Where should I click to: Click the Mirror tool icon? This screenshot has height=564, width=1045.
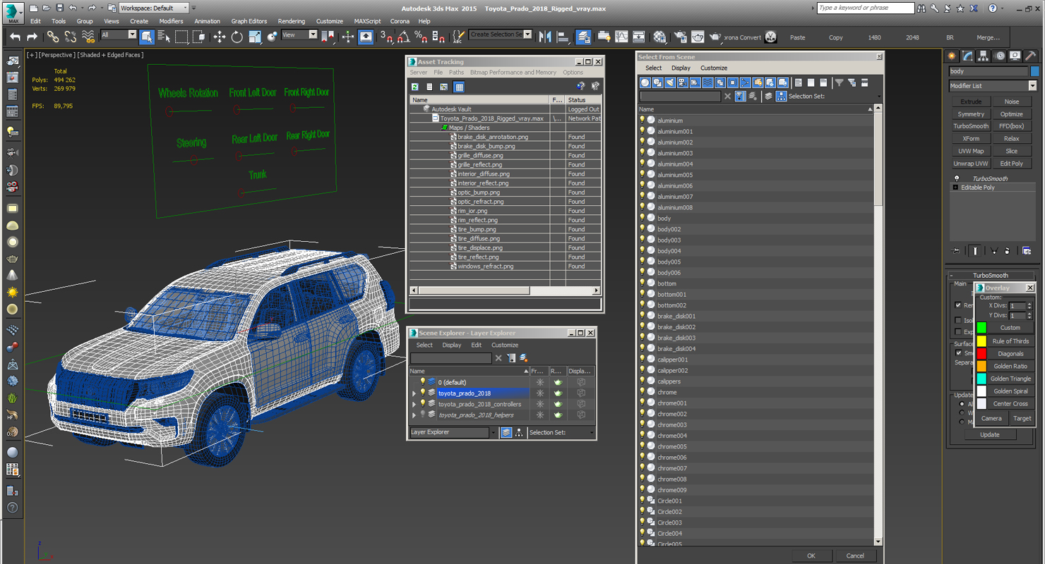pyautogui.click(x=545, y=37)
